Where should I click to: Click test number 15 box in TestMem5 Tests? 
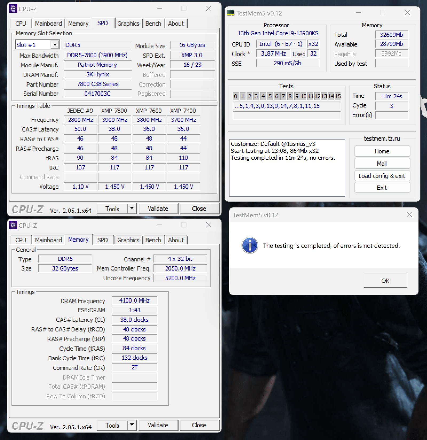pyautogui.click(x=338, y=96)
